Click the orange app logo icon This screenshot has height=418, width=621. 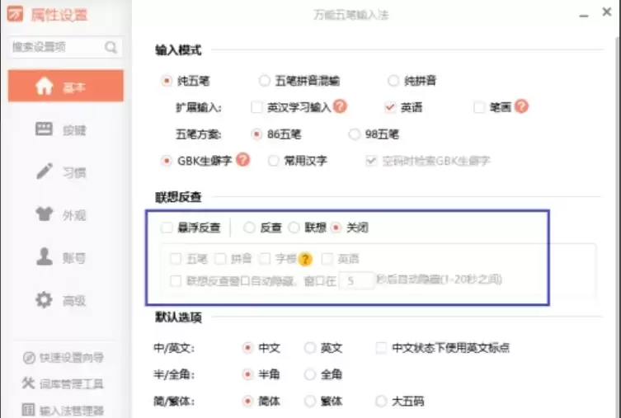coord(15,14)
